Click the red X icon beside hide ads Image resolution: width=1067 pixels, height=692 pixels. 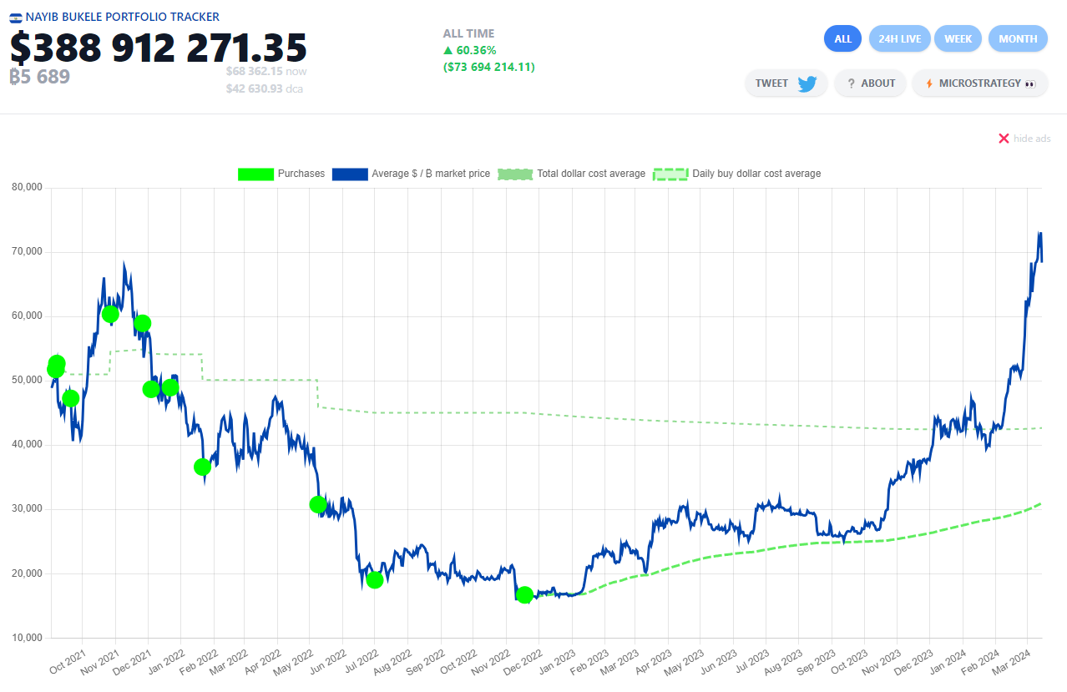[x=1004, y=138]
